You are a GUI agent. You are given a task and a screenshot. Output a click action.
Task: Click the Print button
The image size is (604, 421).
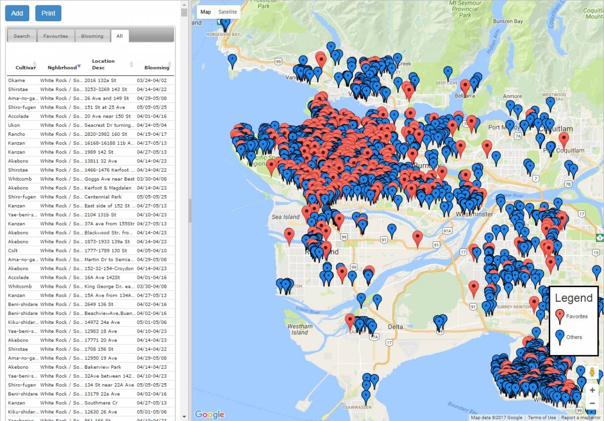point(48,13)
